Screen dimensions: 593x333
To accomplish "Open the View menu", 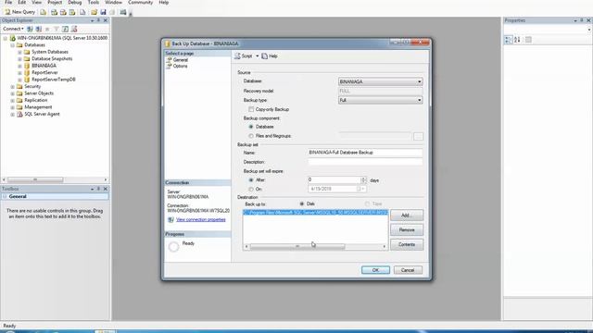I will [37, 2].
